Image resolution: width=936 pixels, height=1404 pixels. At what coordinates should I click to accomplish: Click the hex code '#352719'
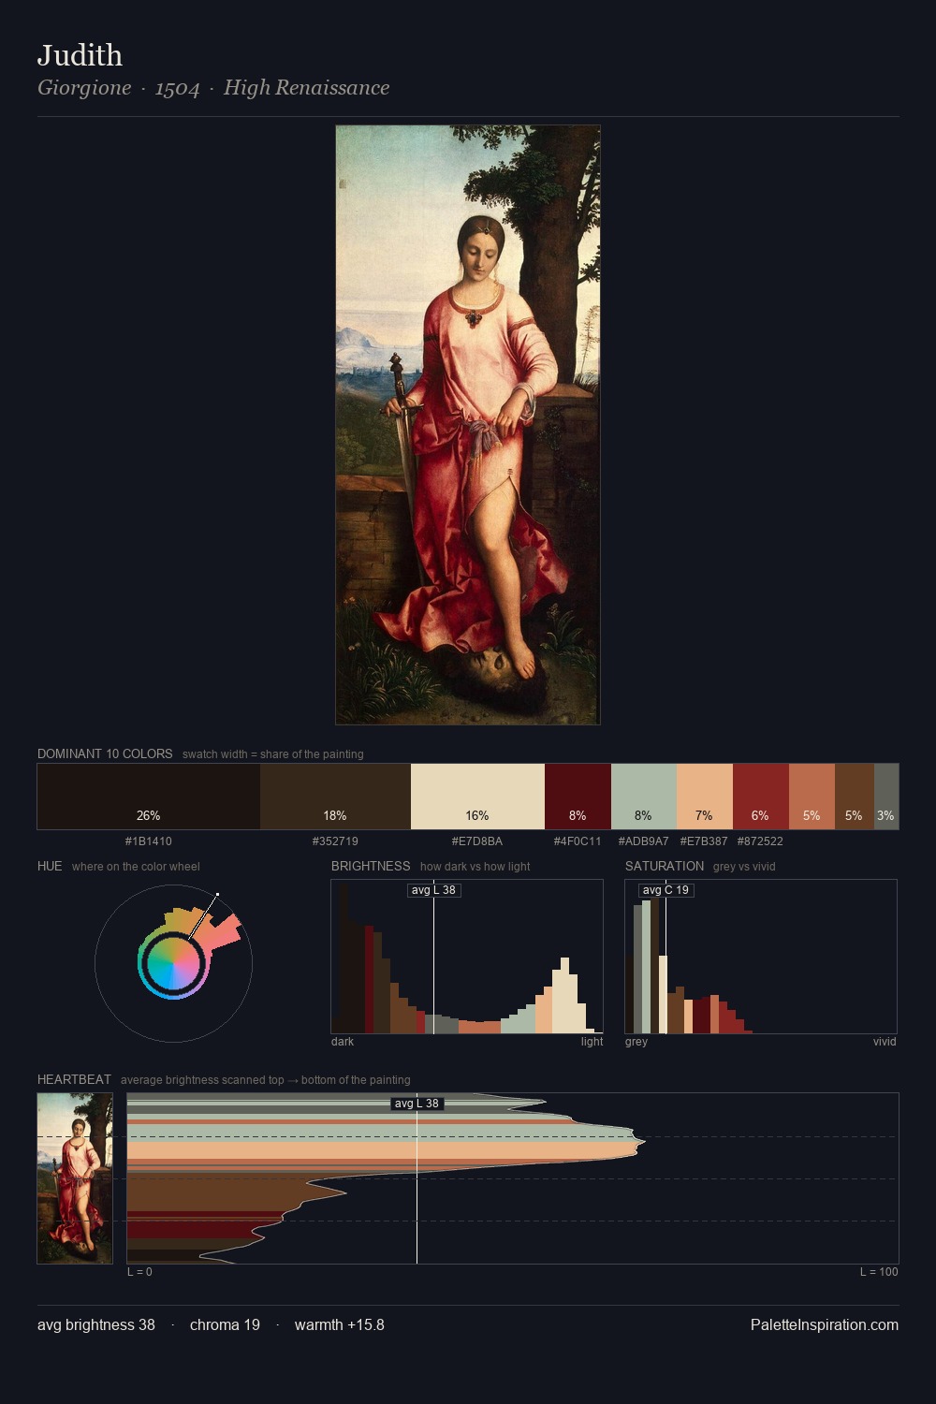[335, 841]
